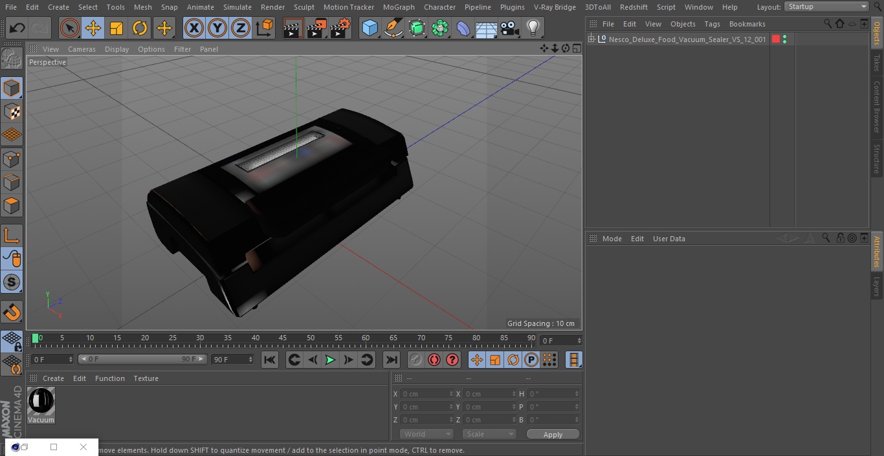The width and height of the screenshot is (884, 456).
Task: Open the Scale mode dropdown
Action: pos(489,435)
